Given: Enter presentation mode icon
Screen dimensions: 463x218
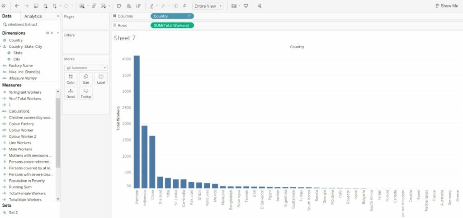Looking at the screenshot, I should point(246,6).
